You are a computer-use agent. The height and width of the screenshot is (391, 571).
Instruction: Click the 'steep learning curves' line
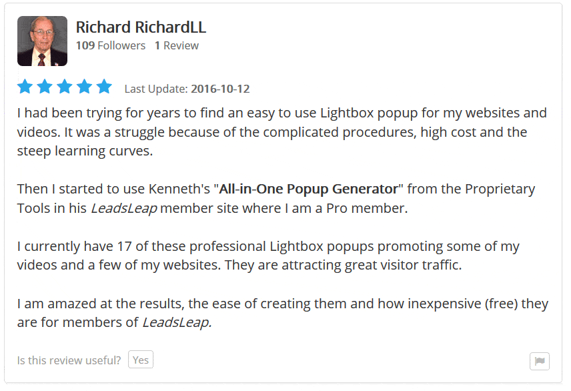click(x=85, y=151)
